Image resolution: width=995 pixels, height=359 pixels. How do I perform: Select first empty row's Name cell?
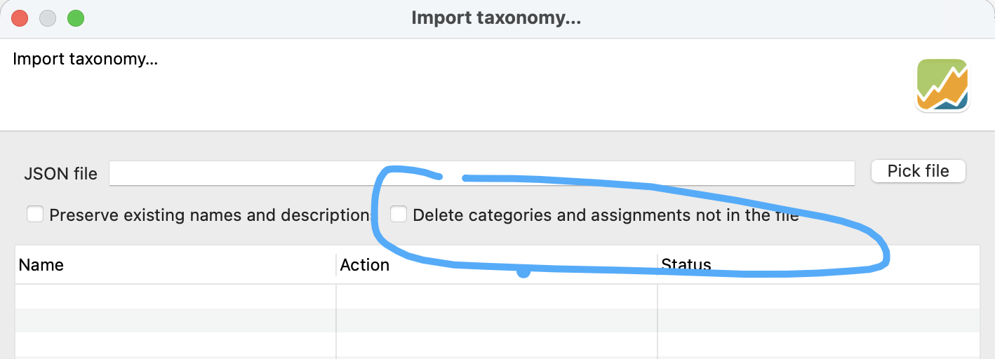click(175, 297)
